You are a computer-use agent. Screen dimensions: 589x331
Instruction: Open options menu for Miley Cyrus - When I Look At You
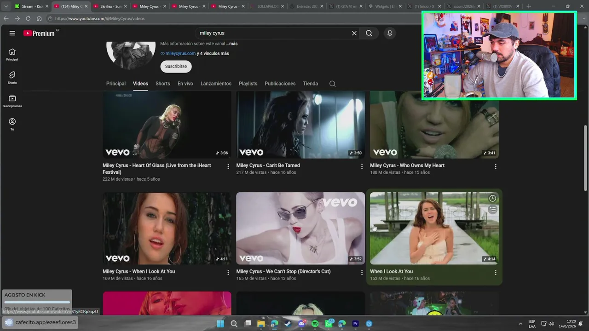(x=228, y=273)
